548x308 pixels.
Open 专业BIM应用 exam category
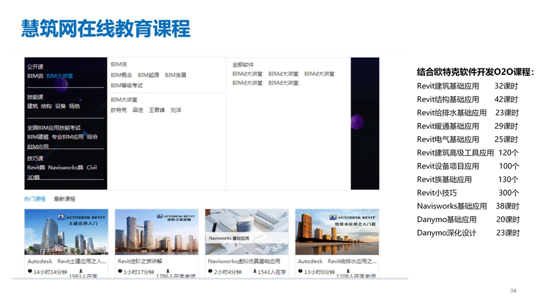tap(67, 136)
